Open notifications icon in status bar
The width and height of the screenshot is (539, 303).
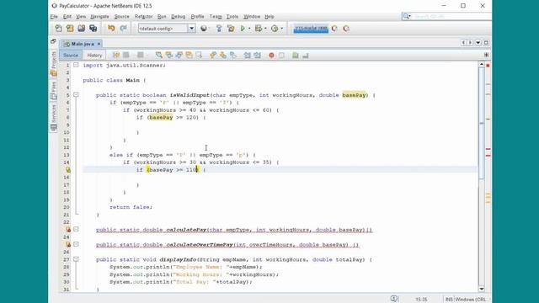[x=394, y=299]
